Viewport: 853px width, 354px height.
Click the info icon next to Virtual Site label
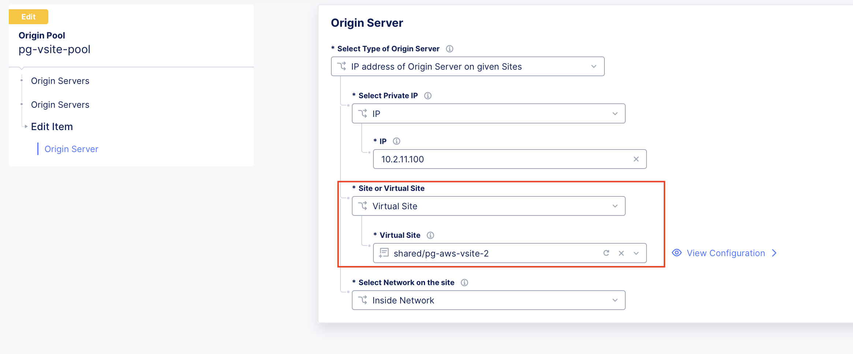(431, 235)
